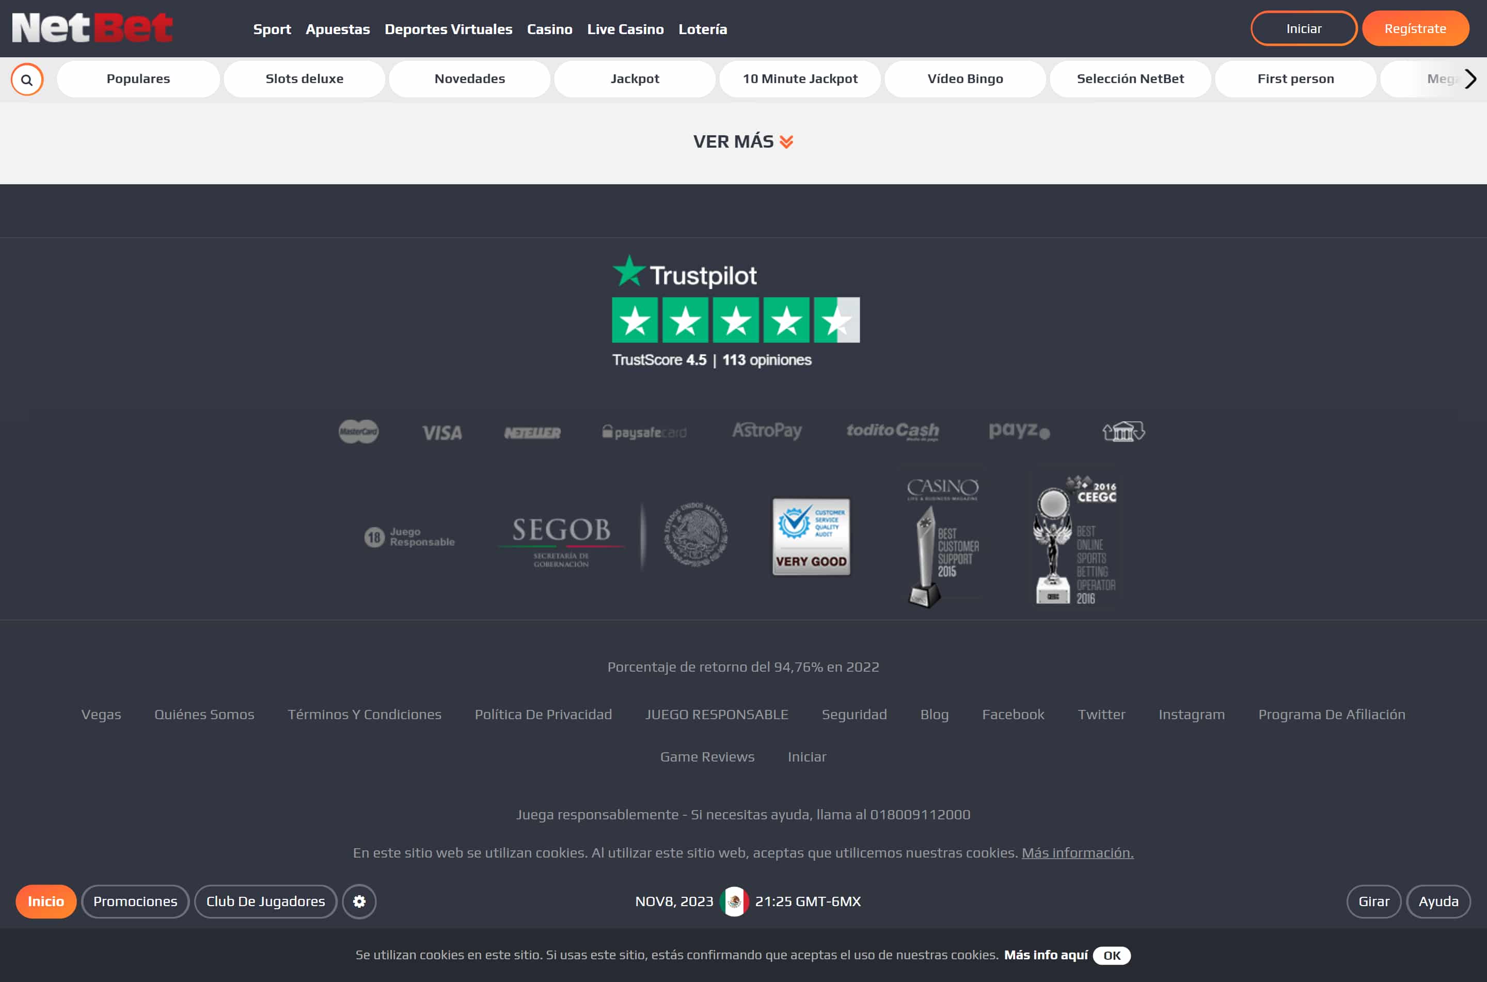
Task: Select the Slots deluxe category tab
Action: (304, 79)
